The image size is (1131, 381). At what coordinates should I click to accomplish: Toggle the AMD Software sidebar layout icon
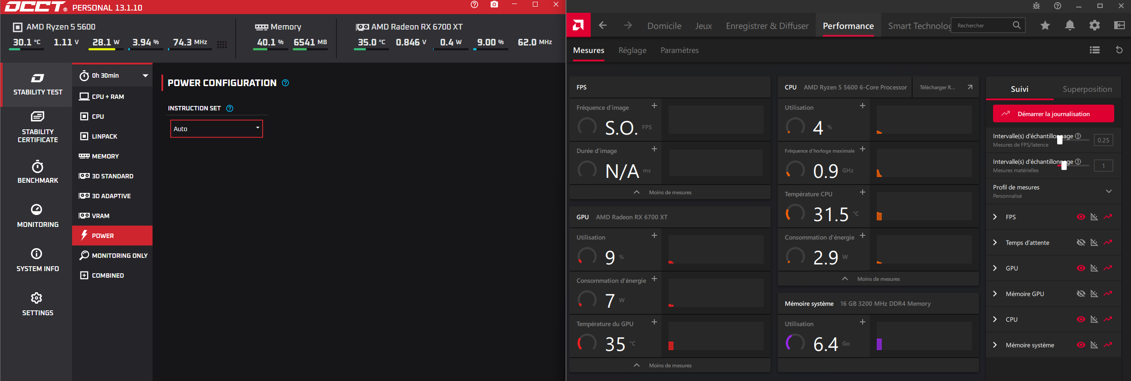[1120, 26]
